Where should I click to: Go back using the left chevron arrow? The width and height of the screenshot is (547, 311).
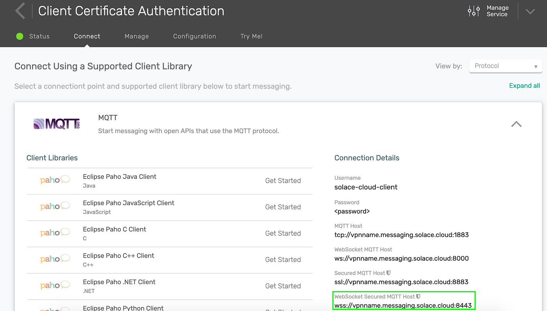20,11
